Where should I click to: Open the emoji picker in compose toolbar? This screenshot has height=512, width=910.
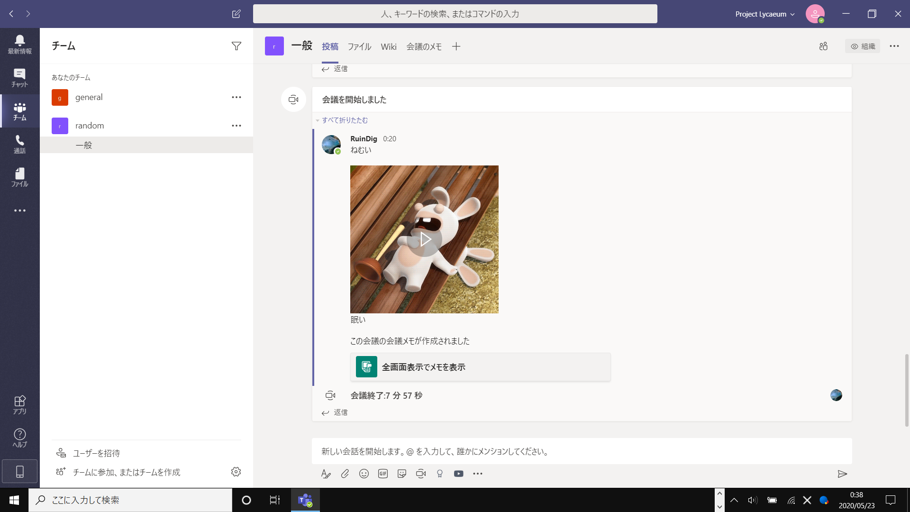point(364,474)
